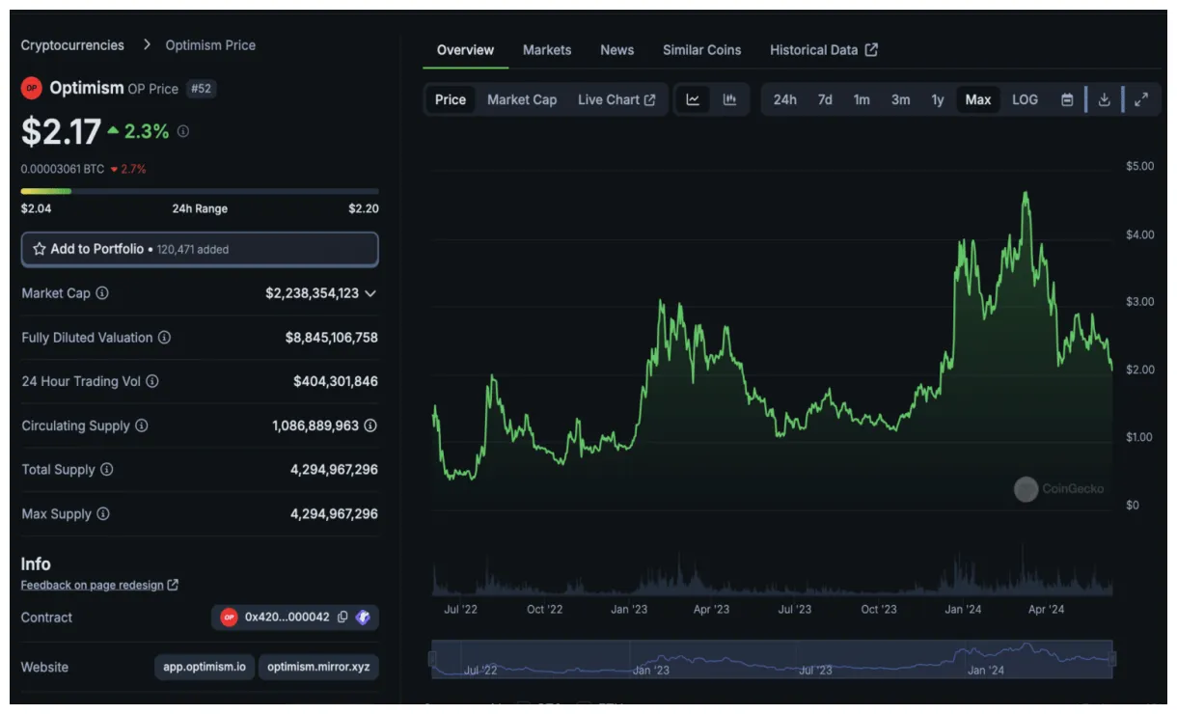Open the Markets tab
The width and height of the screenshot is (1177, 714).
pyautogui.click(x=547, y=49)
